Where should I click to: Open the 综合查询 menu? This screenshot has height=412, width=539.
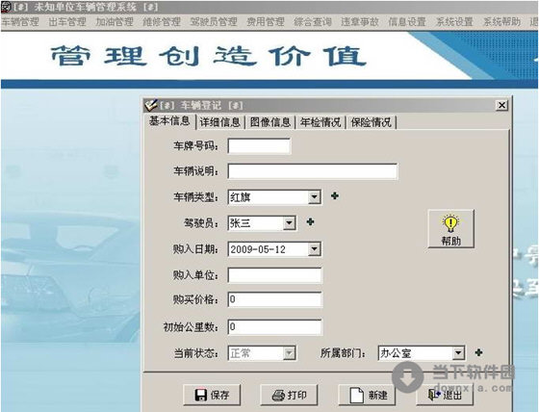(x=313, y=22)
